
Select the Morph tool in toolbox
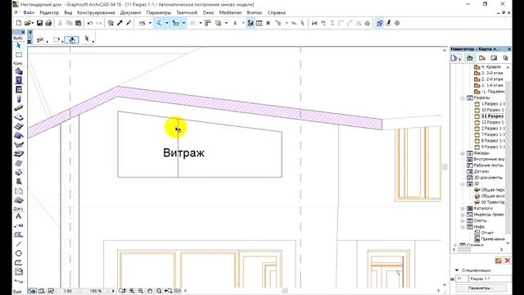pyautogui.click(x=19, y=172)
